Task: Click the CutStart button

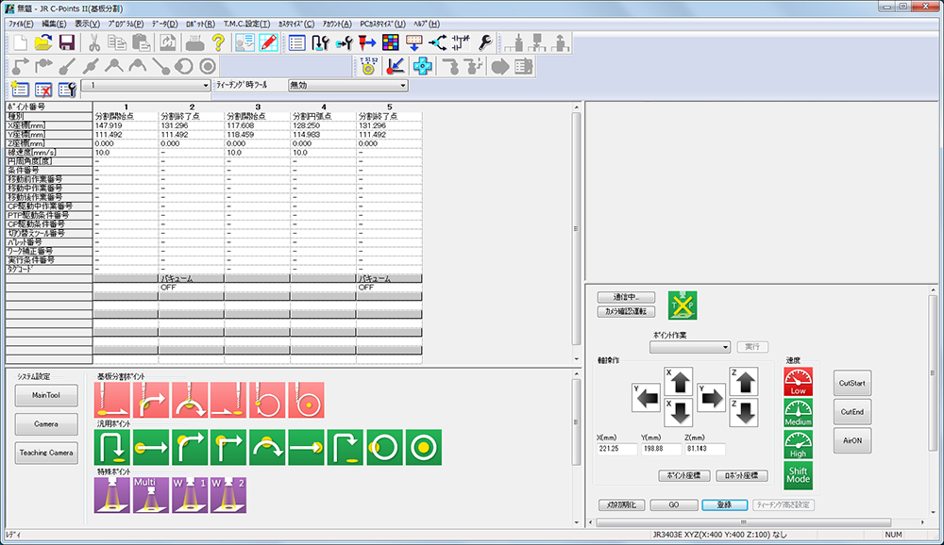Action: [x=852, y=383]
